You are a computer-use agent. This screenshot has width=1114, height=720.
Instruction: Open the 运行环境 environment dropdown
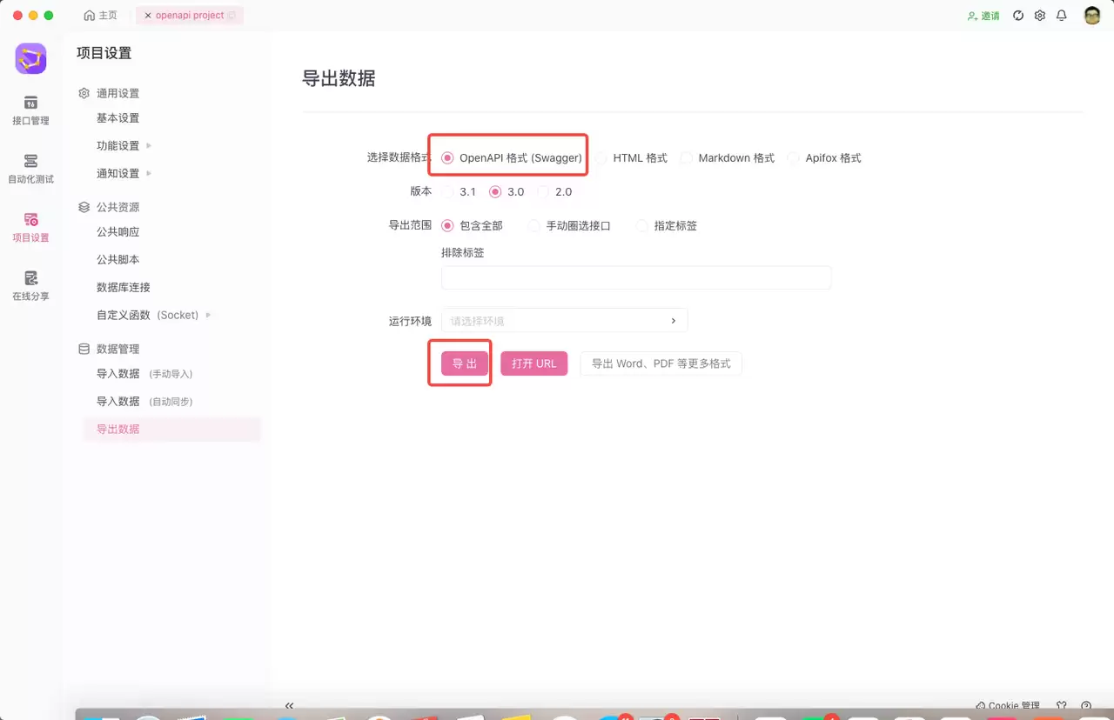tap(564, 321)
